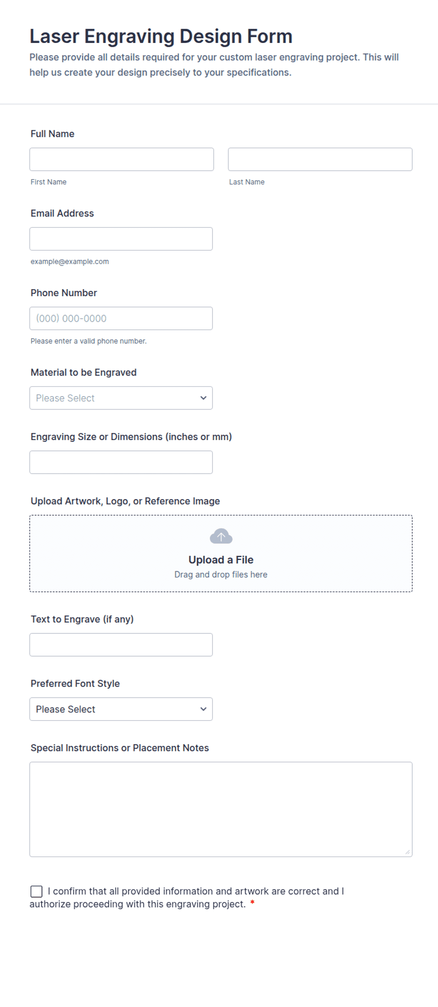This screenshot has height=1007, width=438.
Task: Click the Preferred Font Style chevron arrow
Action: pyautogui.click(x=203, y=709)
